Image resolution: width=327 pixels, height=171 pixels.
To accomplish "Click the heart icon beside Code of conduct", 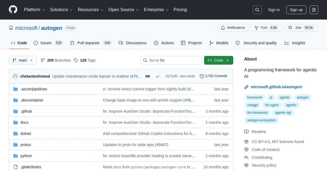I will (246, 150).
